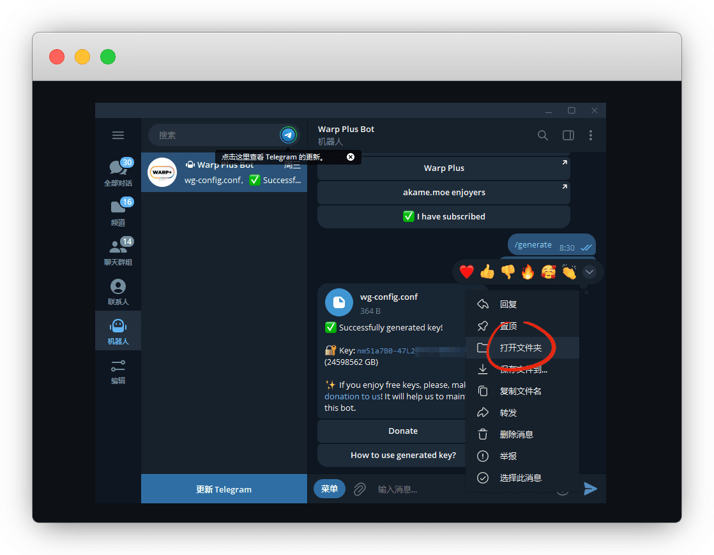Open the three-dot chat options menu

[591, 135]
